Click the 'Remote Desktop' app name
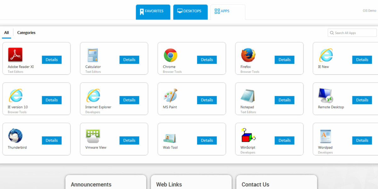The height and width of the screenshot is (189, 378). pos(331,107)
